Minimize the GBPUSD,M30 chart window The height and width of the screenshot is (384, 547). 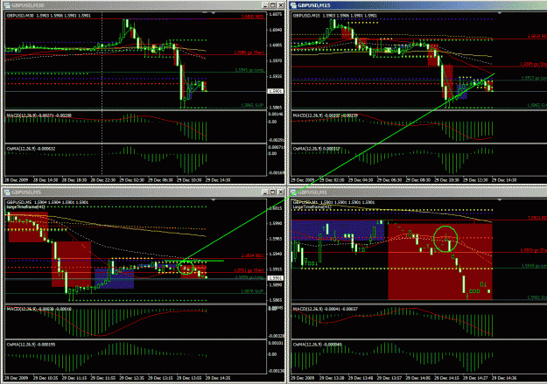[x=265, y=5]
